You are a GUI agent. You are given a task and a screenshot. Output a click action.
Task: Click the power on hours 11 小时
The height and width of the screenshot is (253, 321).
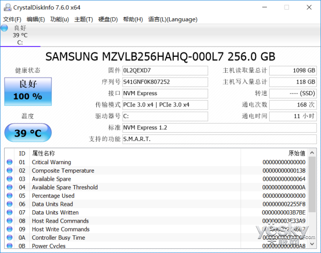(x=293, y=116)
